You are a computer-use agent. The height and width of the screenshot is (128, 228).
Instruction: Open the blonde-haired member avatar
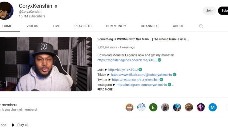(189, 107)
